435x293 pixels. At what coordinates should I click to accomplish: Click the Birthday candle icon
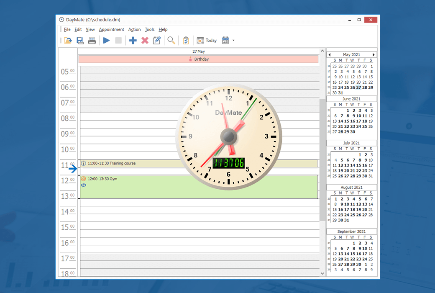(x=190, y=59)
